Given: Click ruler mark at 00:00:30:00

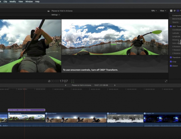Looking at the screenshot, I should [77, 89].
